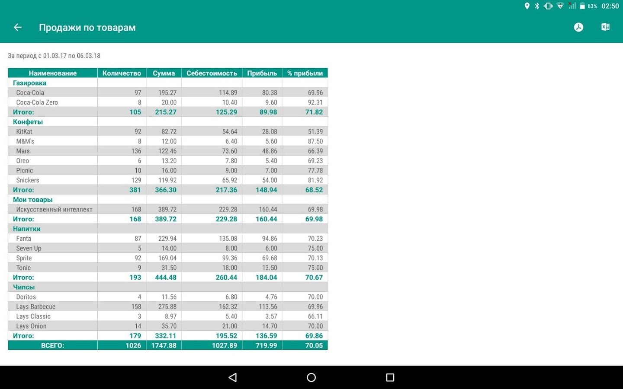623x389 pixels.
Task: Tap Мои товары subtotal profit 160.44
Action: (x=267, y=219)
